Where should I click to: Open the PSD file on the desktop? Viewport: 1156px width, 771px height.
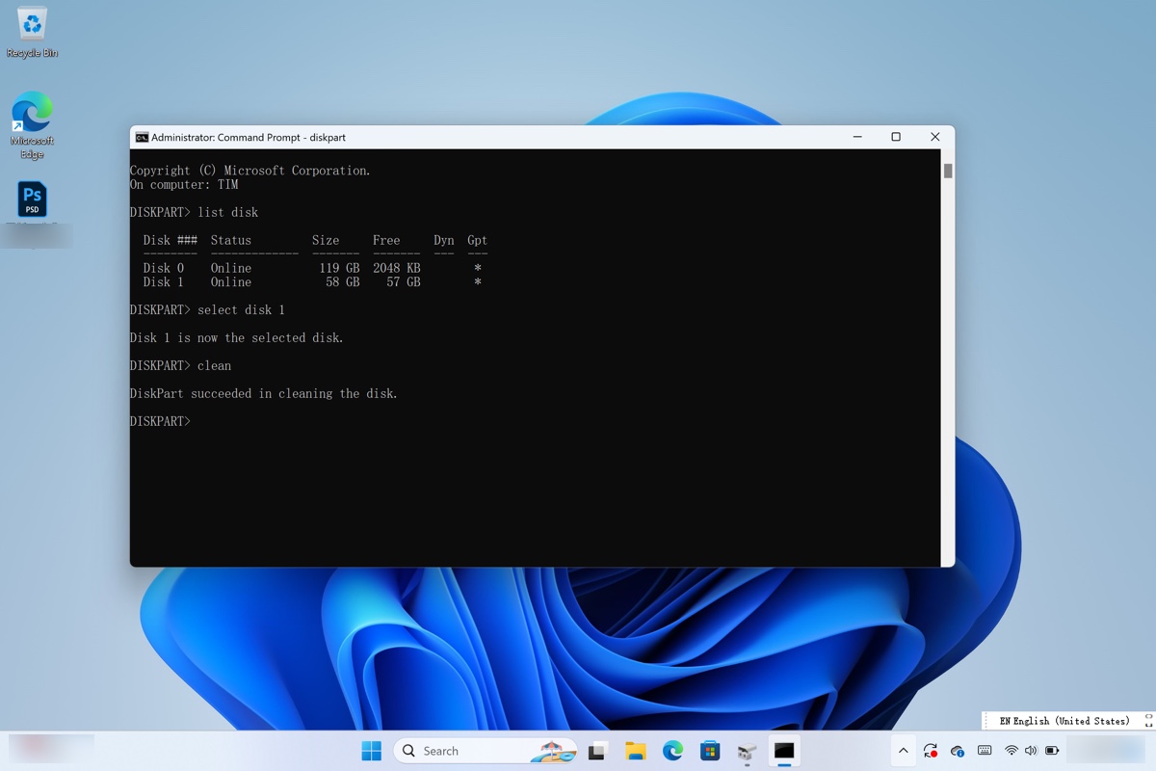(x=32, y=198)
